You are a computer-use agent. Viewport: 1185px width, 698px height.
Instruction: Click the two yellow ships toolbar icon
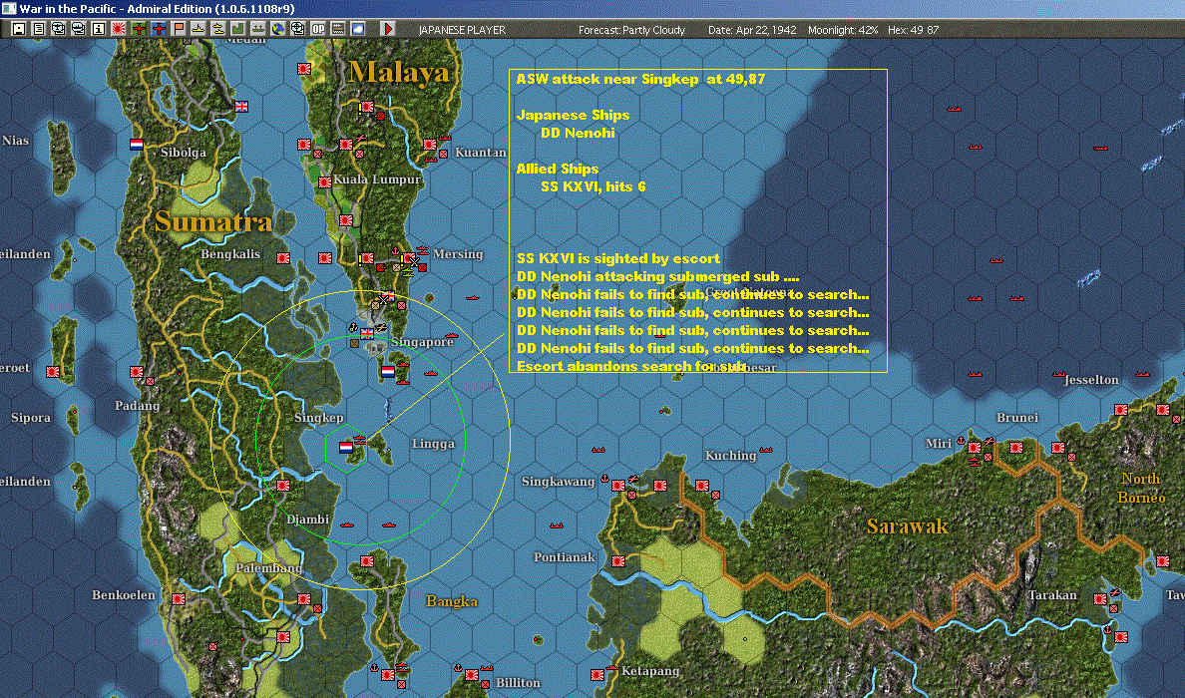[217, 29]
